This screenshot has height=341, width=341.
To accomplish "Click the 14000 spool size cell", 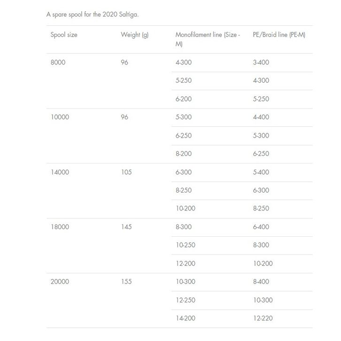I will click(60, 172).
